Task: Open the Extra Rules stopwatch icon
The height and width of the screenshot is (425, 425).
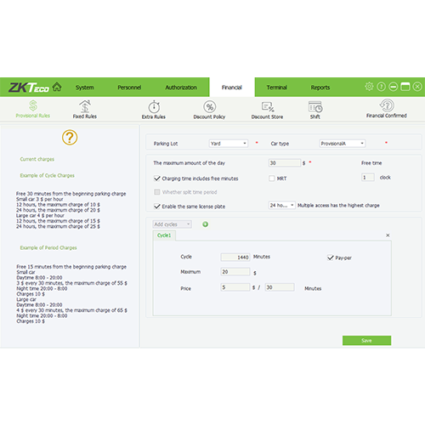Action: tap(154, 107)
